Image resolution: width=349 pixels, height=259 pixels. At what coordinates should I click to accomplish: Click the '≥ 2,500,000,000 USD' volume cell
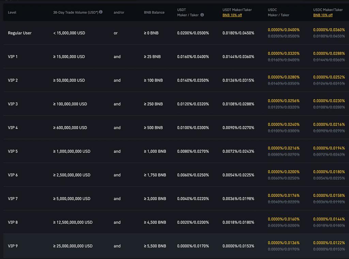[x=72, y=175]
